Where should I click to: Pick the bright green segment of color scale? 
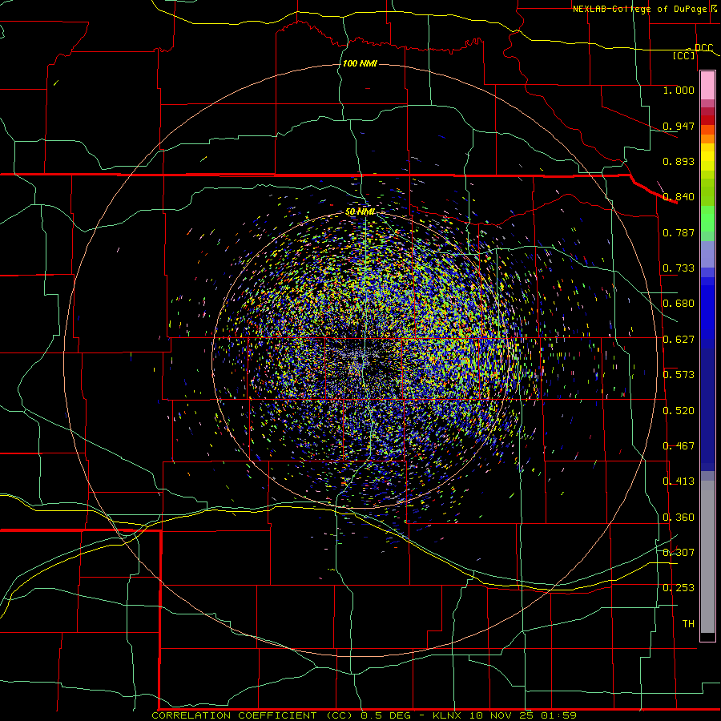pos(707,219)
